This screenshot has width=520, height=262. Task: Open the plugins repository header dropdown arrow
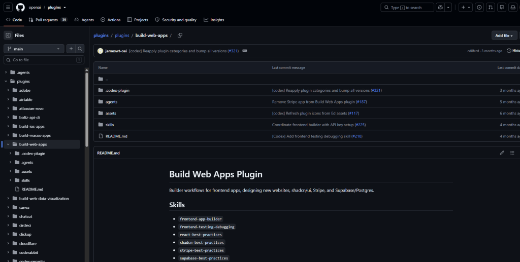tap(64, 7)
